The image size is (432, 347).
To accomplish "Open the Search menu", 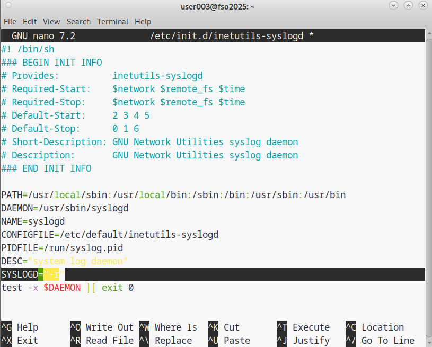I will [78, 22].
